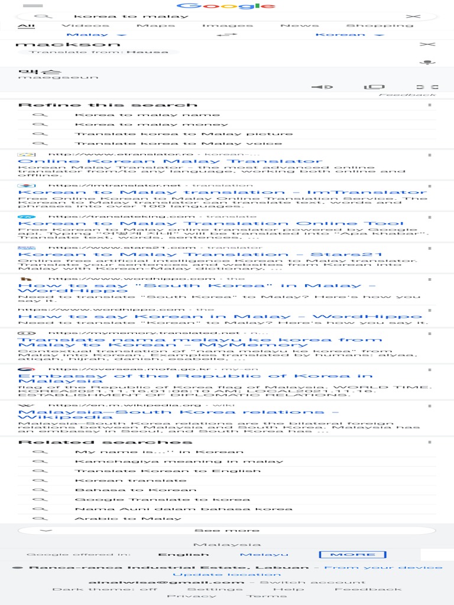Select 'Korea to malay name' suggestion
The height and width of the screenshot is (605, 454).
[x=226, y=115]
